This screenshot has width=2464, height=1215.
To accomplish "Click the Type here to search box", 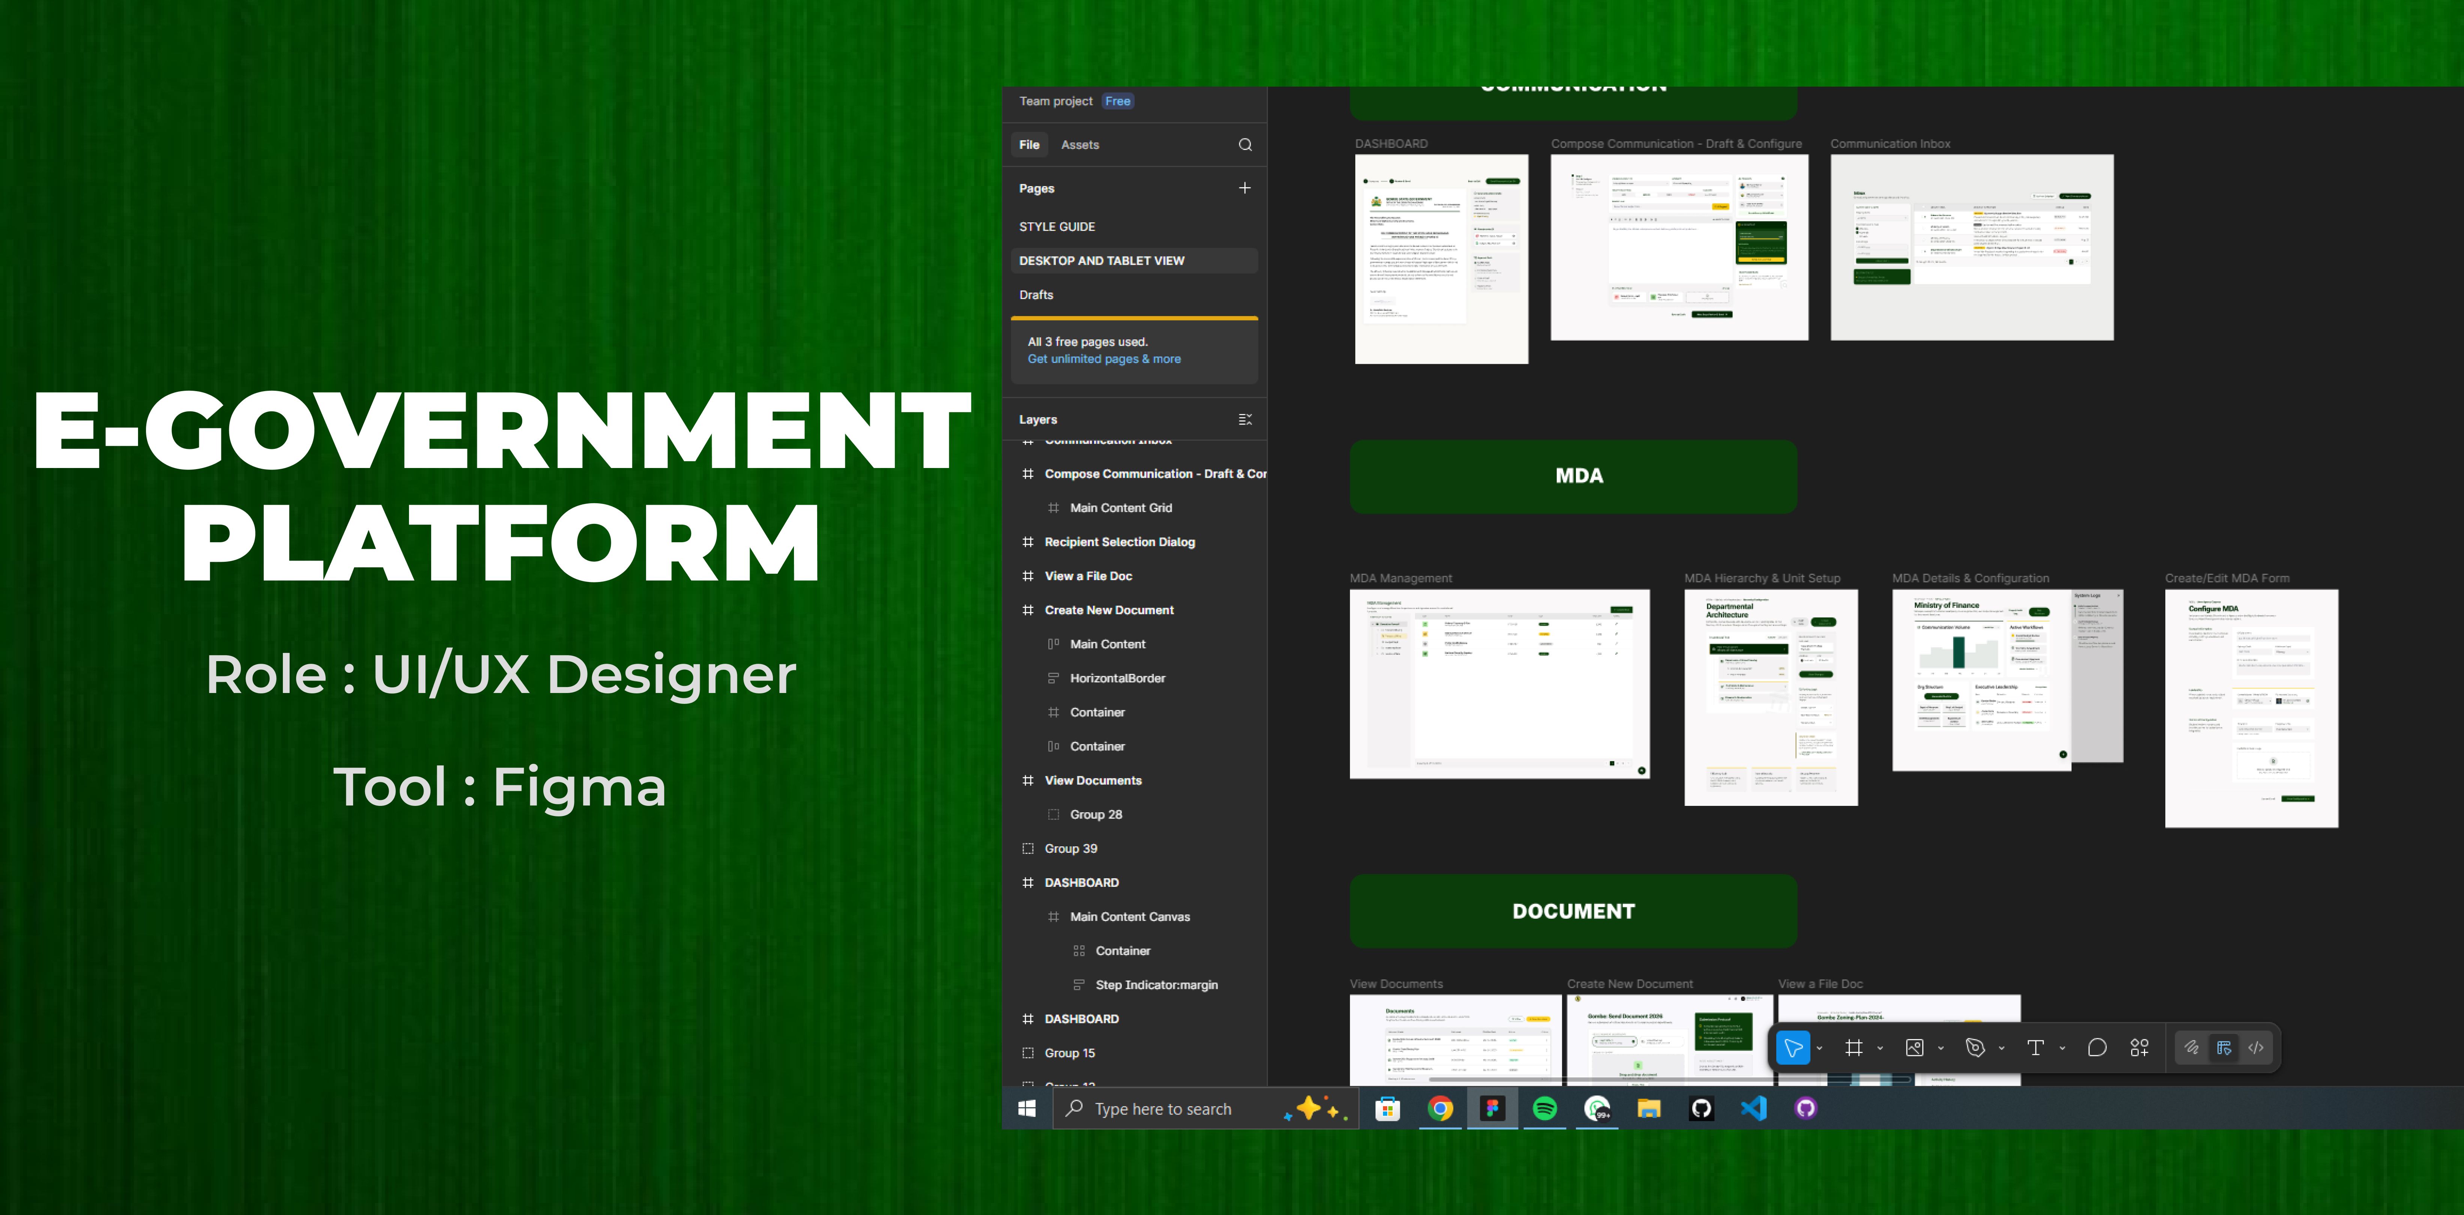I will [1205, 1109].
